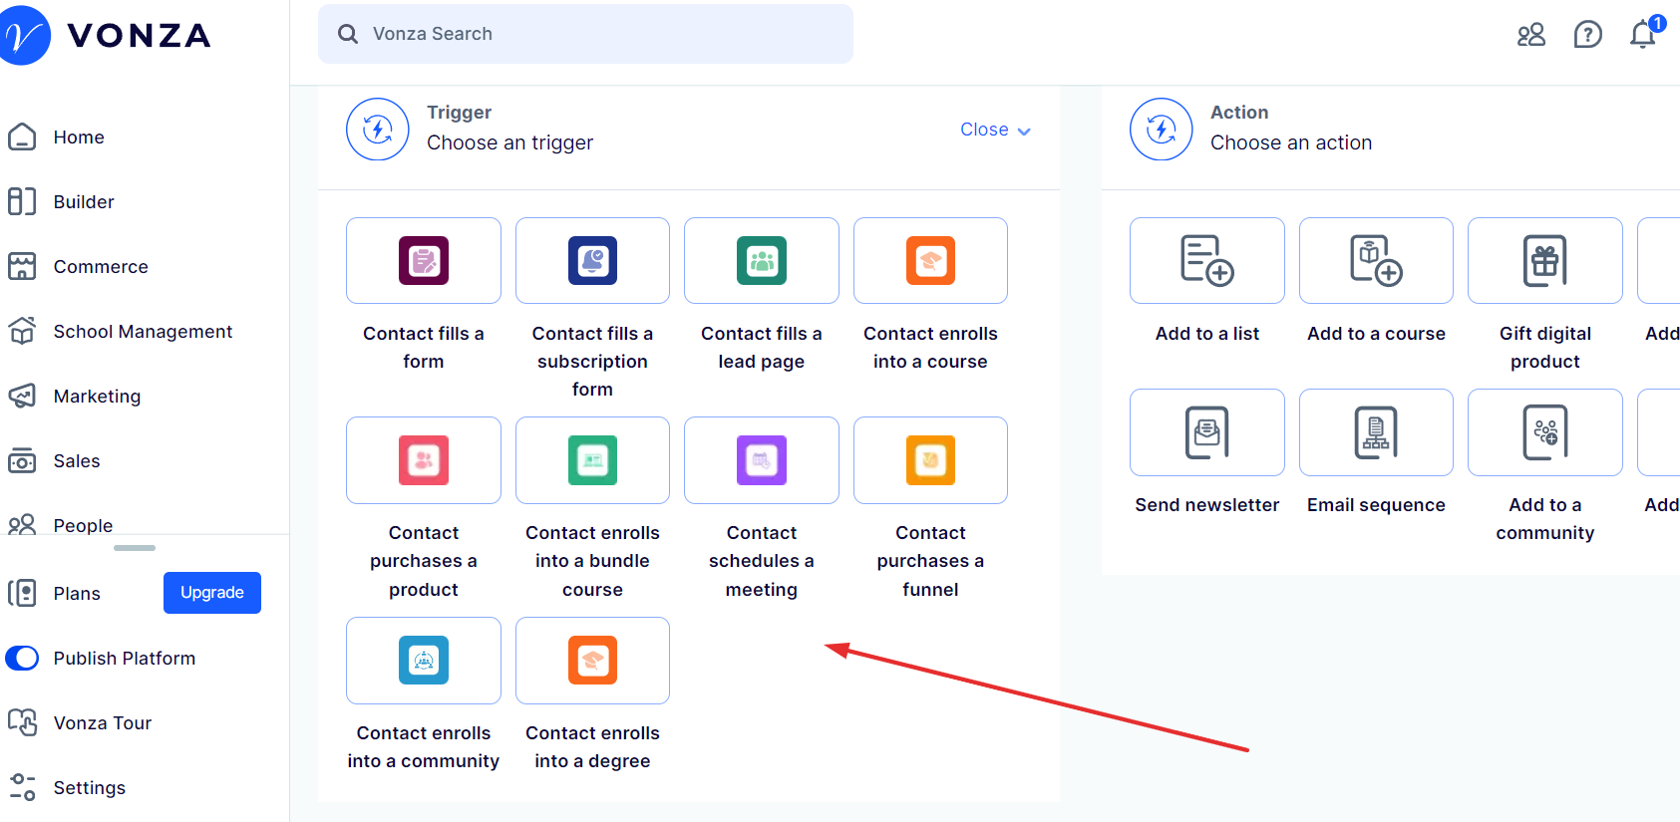Select the 'Contact enrolls into a degree' icon
1680x822 pixels.
tap(592, 660)
